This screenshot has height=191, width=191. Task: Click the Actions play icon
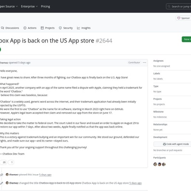(25, 28)
